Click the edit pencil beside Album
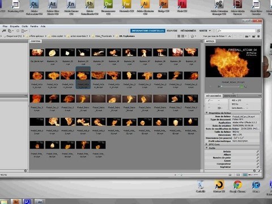The image size is (272, 204). coord(257,155)
